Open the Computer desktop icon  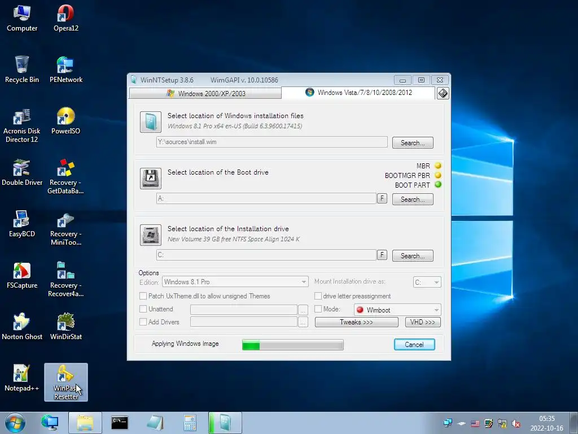tap(22, 19)
